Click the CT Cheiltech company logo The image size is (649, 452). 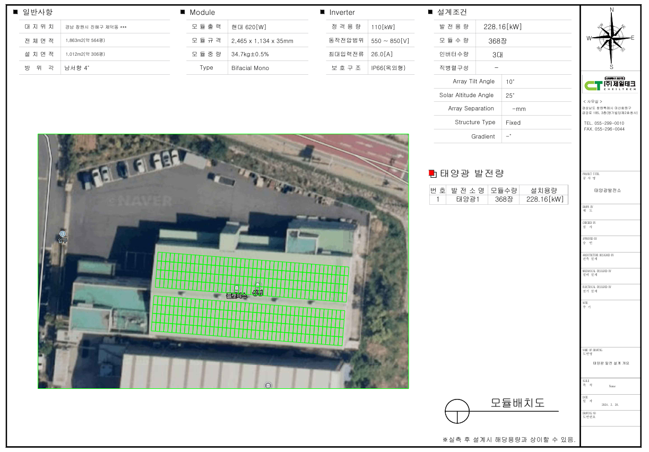click(609, 84)
